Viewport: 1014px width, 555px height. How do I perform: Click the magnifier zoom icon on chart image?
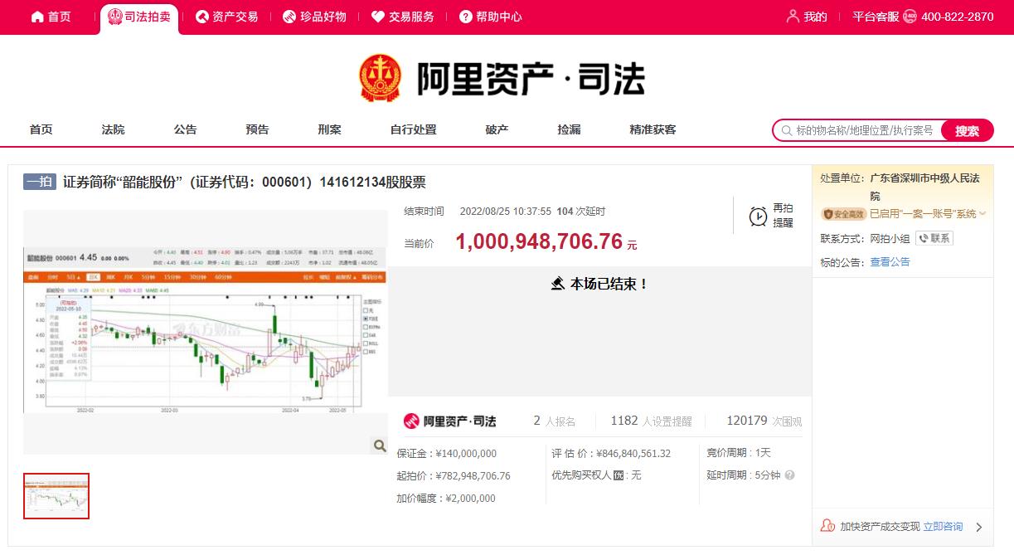[x=380, y=445]
